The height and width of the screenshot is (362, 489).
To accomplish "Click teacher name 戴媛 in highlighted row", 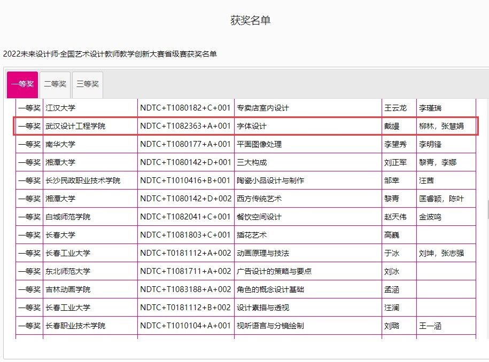I will coord(392,126).
